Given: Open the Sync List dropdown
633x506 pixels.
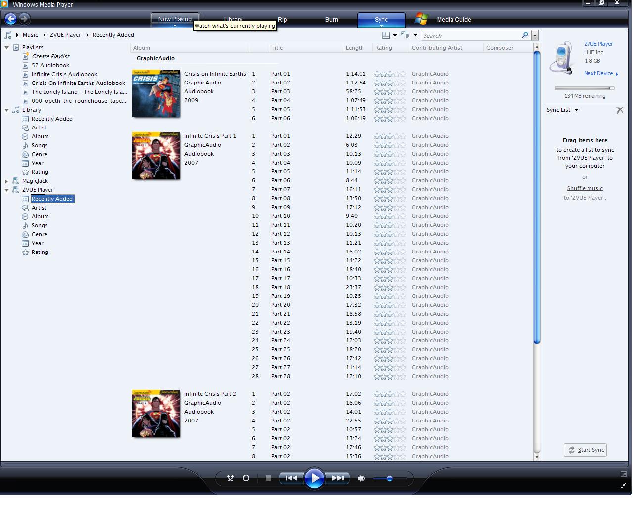Looking at the screenshot, I should [x=576, y=110].
